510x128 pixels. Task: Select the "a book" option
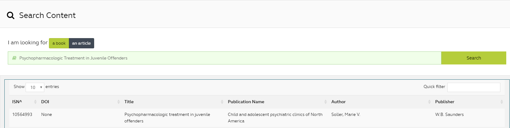point(59,43)
